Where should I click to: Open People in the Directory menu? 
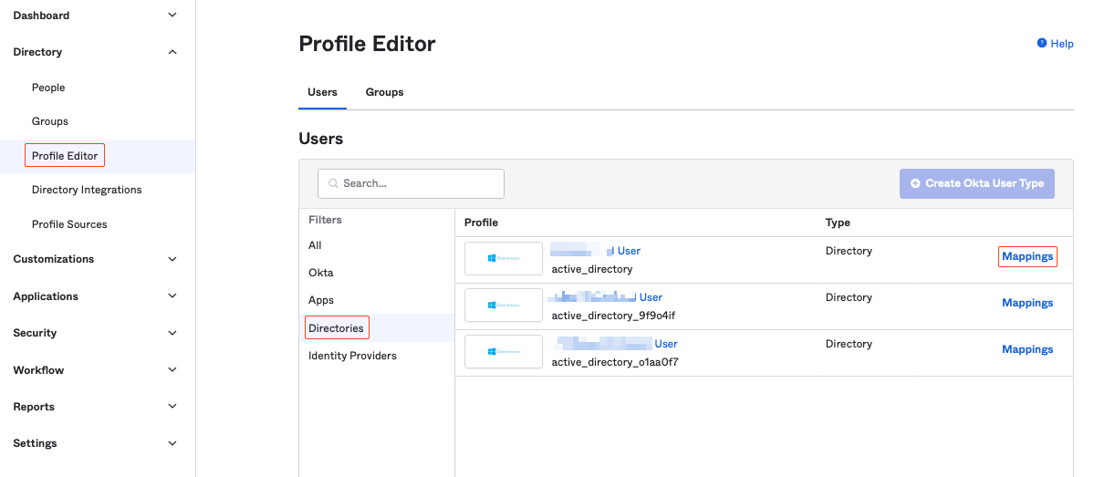click(x=48, y=88)
